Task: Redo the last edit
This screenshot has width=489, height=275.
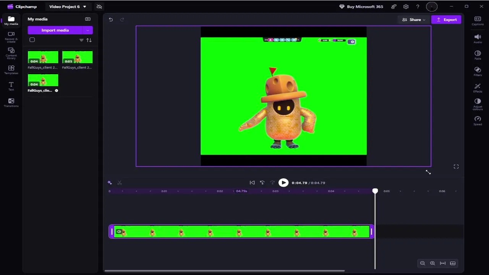Action: 122,19
